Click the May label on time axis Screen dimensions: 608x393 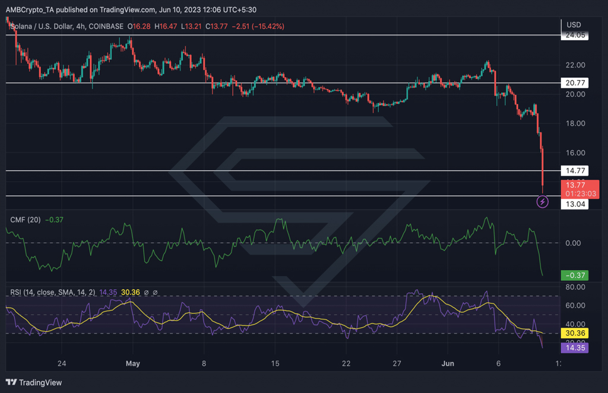[x=132, y=363]
